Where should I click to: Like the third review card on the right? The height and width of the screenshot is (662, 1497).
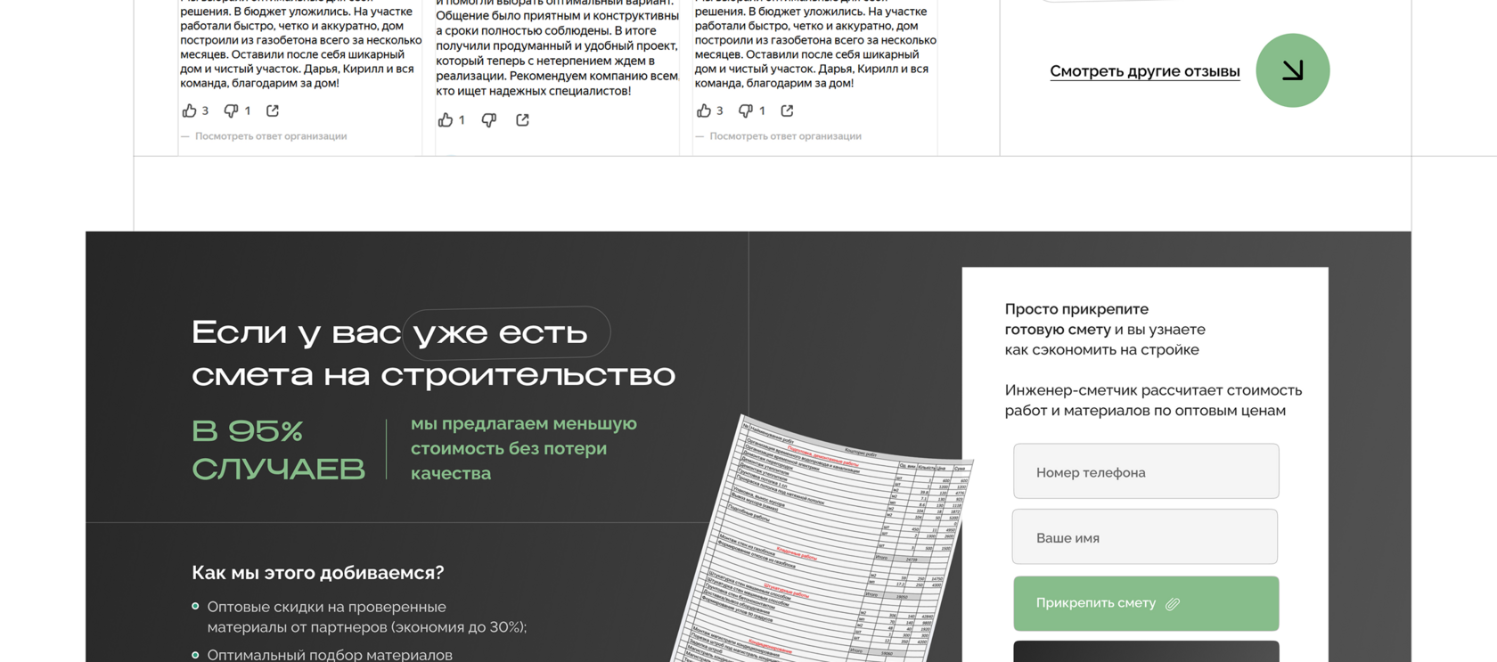coord(704,110)
